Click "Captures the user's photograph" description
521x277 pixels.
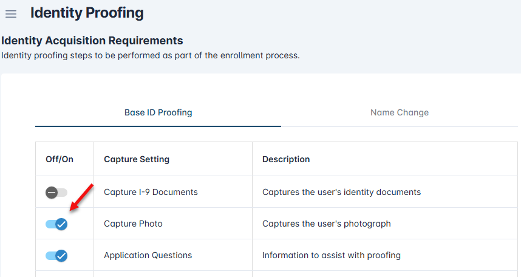click(x=326, y=224)
